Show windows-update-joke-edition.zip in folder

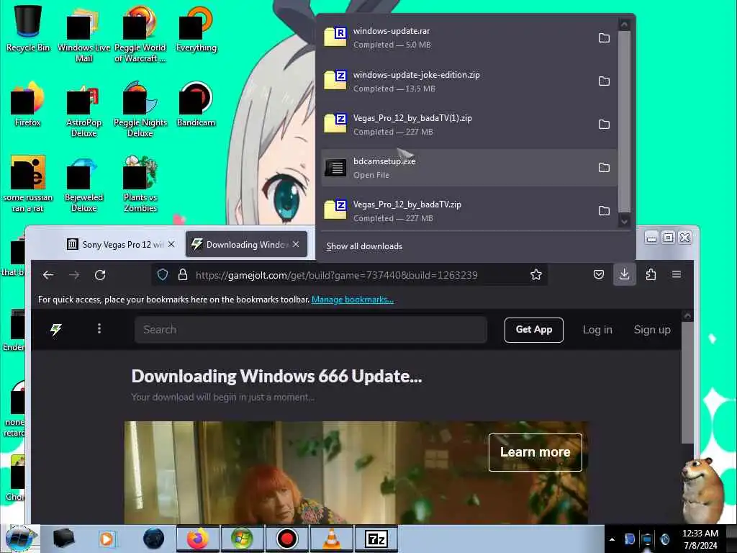point(604,81)
